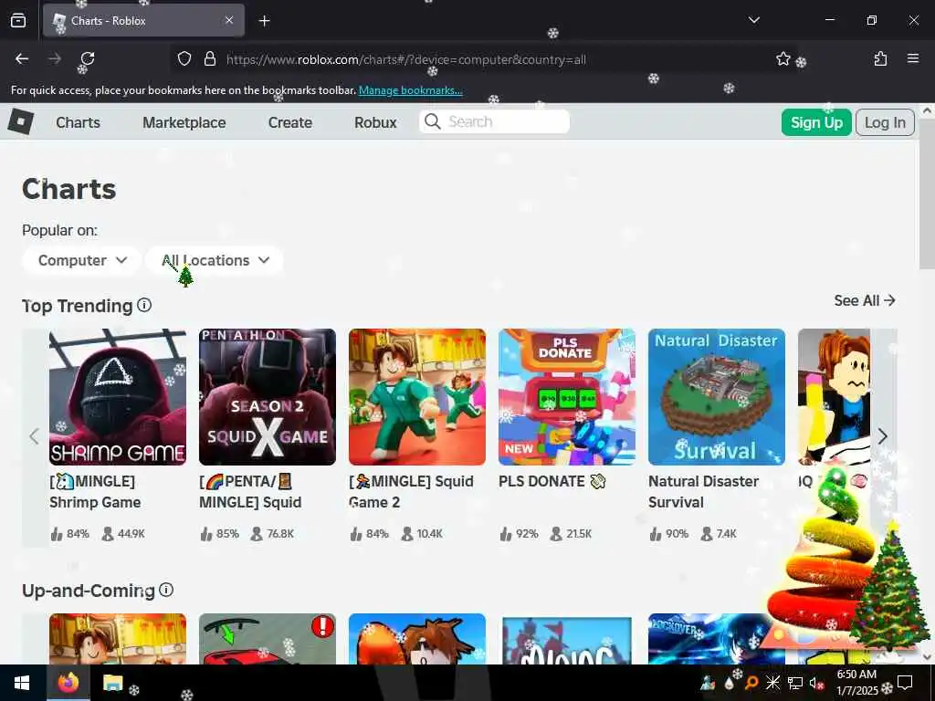Expand the All Locations dropdown
The width and height of the screenshot is (935, 701).
click(215, 260)
